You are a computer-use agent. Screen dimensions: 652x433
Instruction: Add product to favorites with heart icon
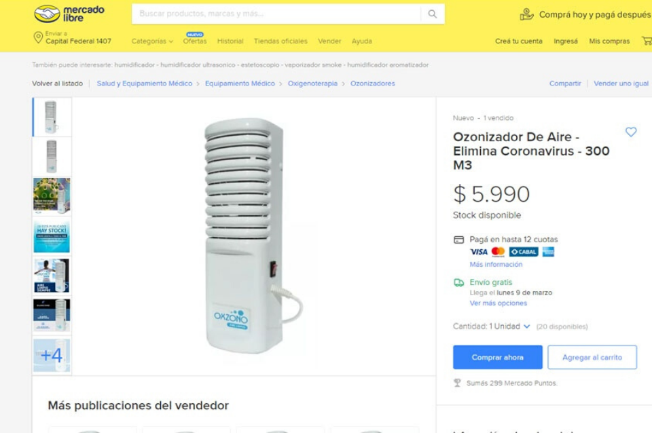(x=631, y=132)
